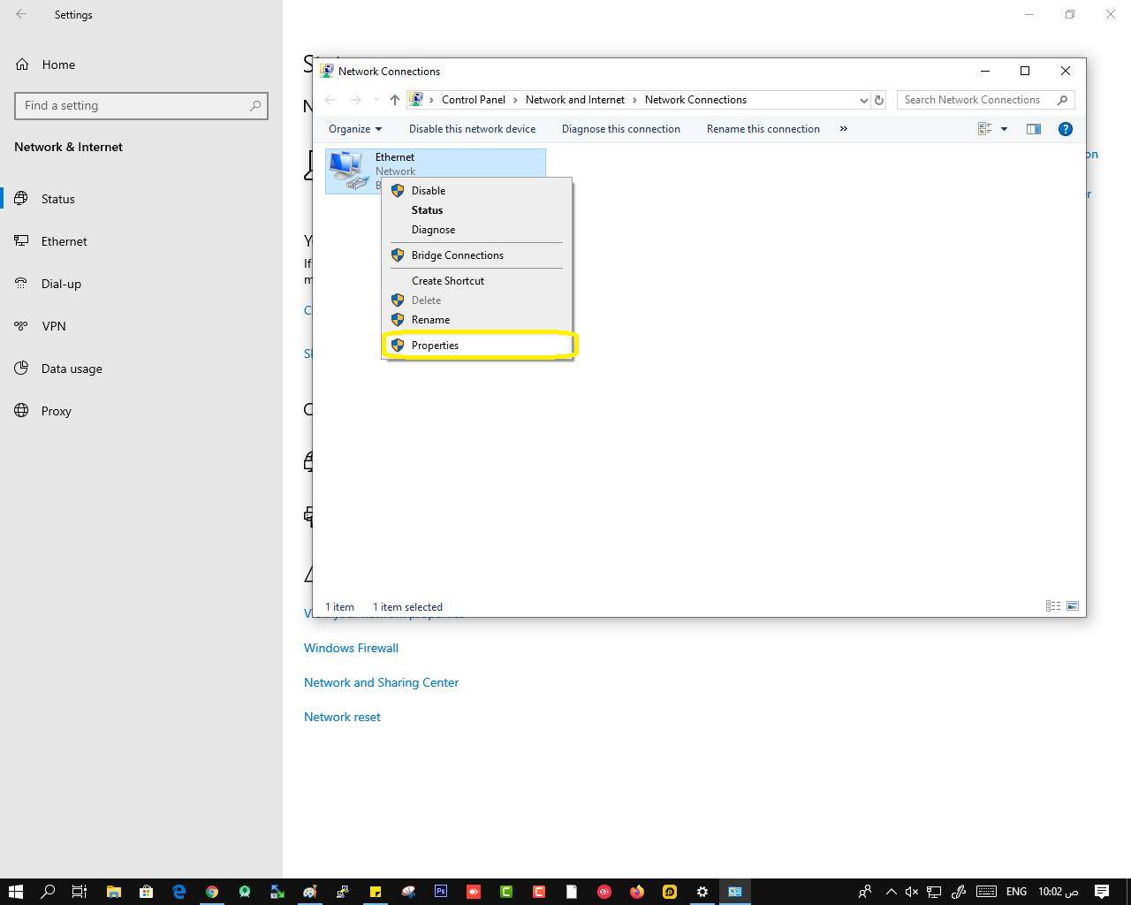Screen dimensions: 1131x905
Task: Go to Settings Home
Action: click(141, 65)
